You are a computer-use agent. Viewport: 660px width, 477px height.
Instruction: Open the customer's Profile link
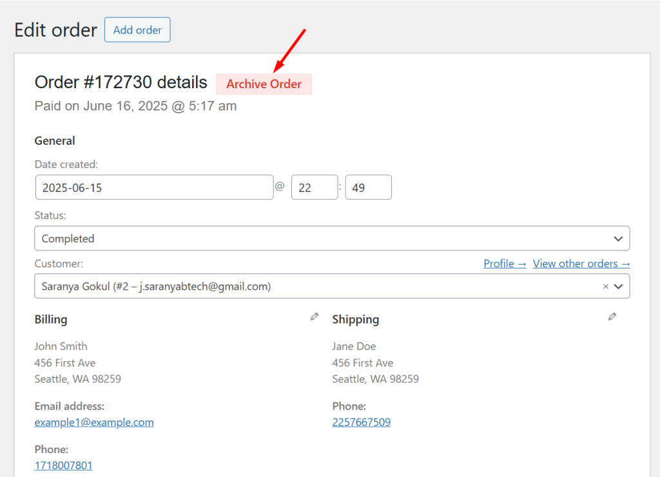505,263
